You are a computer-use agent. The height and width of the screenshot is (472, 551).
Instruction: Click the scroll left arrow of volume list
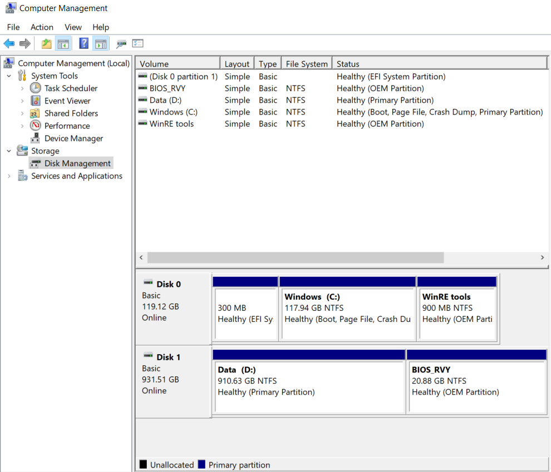[141, 257]
